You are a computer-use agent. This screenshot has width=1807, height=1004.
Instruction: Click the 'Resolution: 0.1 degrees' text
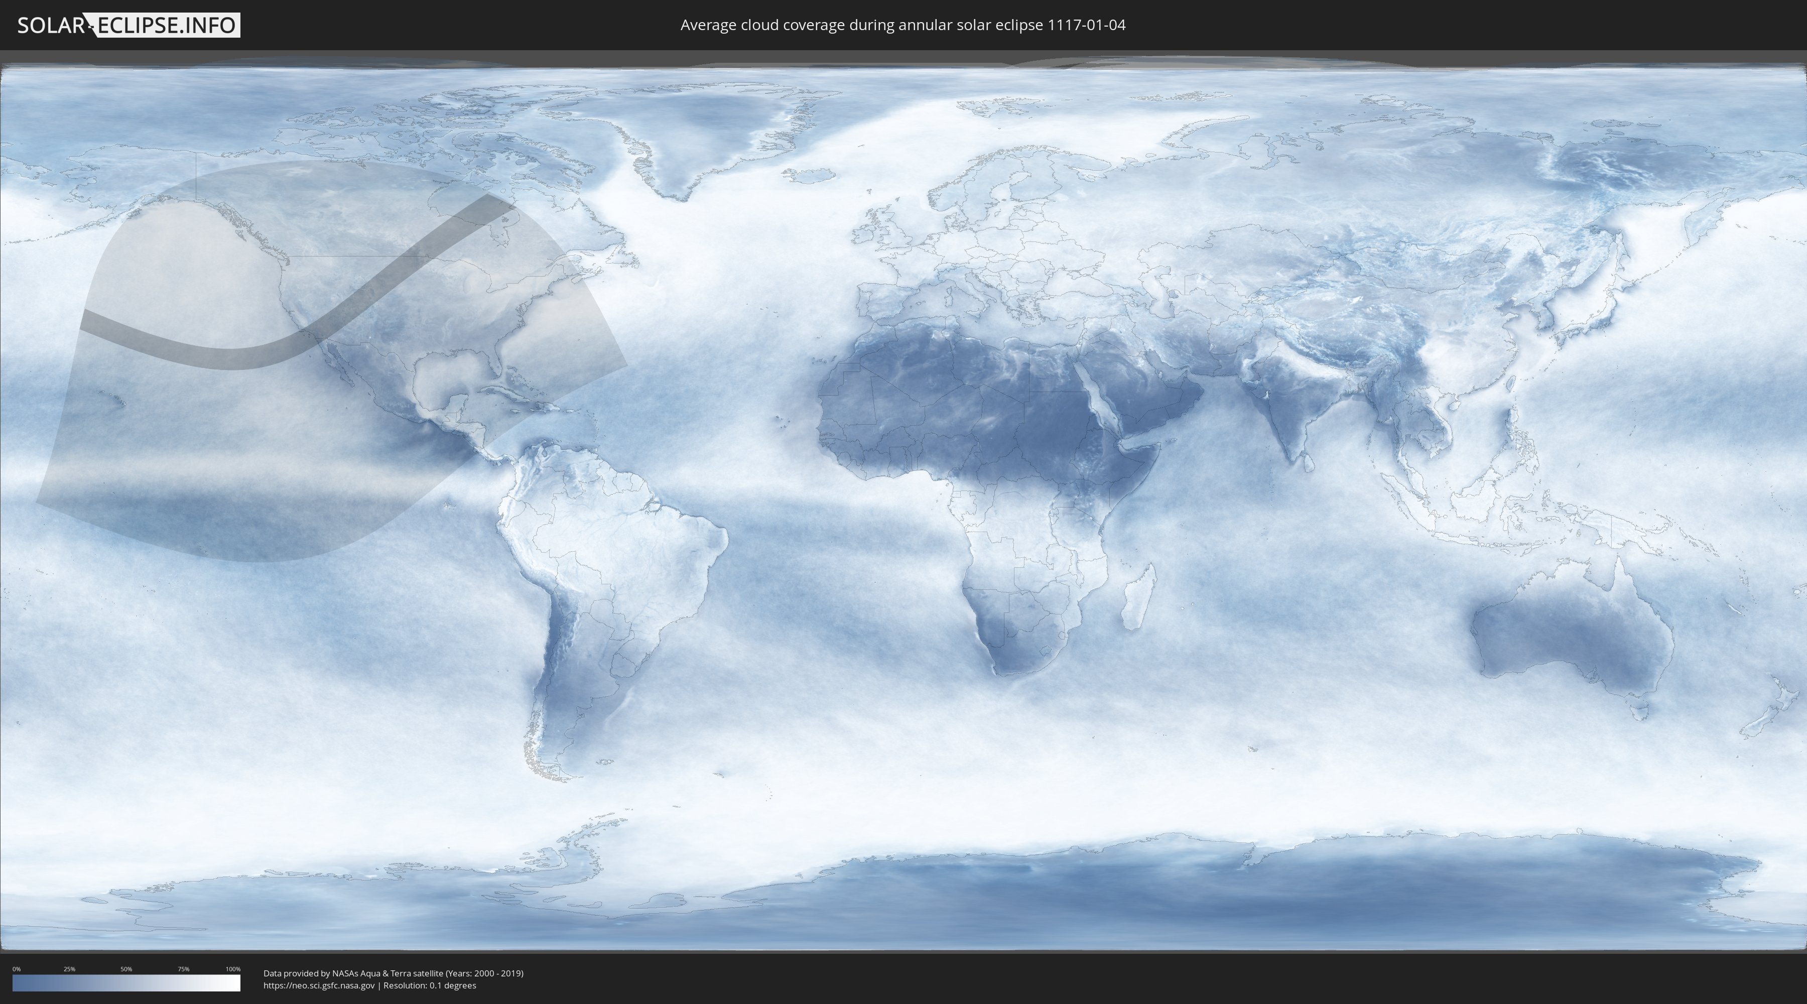429,985
